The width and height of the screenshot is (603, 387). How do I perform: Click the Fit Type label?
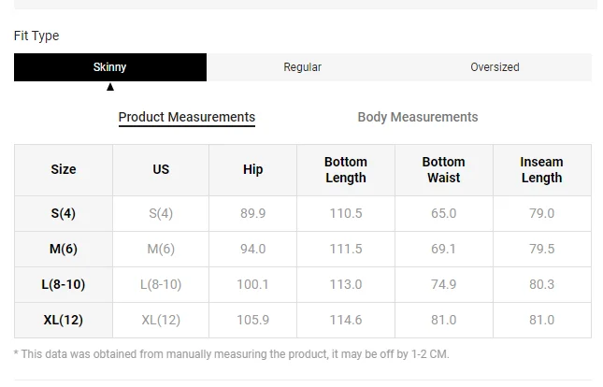pyautogui.click(x=36, y=36)
